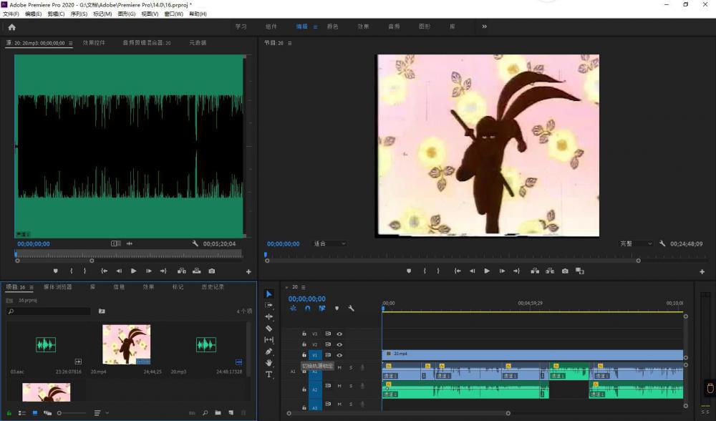Open the 文件(F) menu
716x421 pixels.
tap(11, 14)
